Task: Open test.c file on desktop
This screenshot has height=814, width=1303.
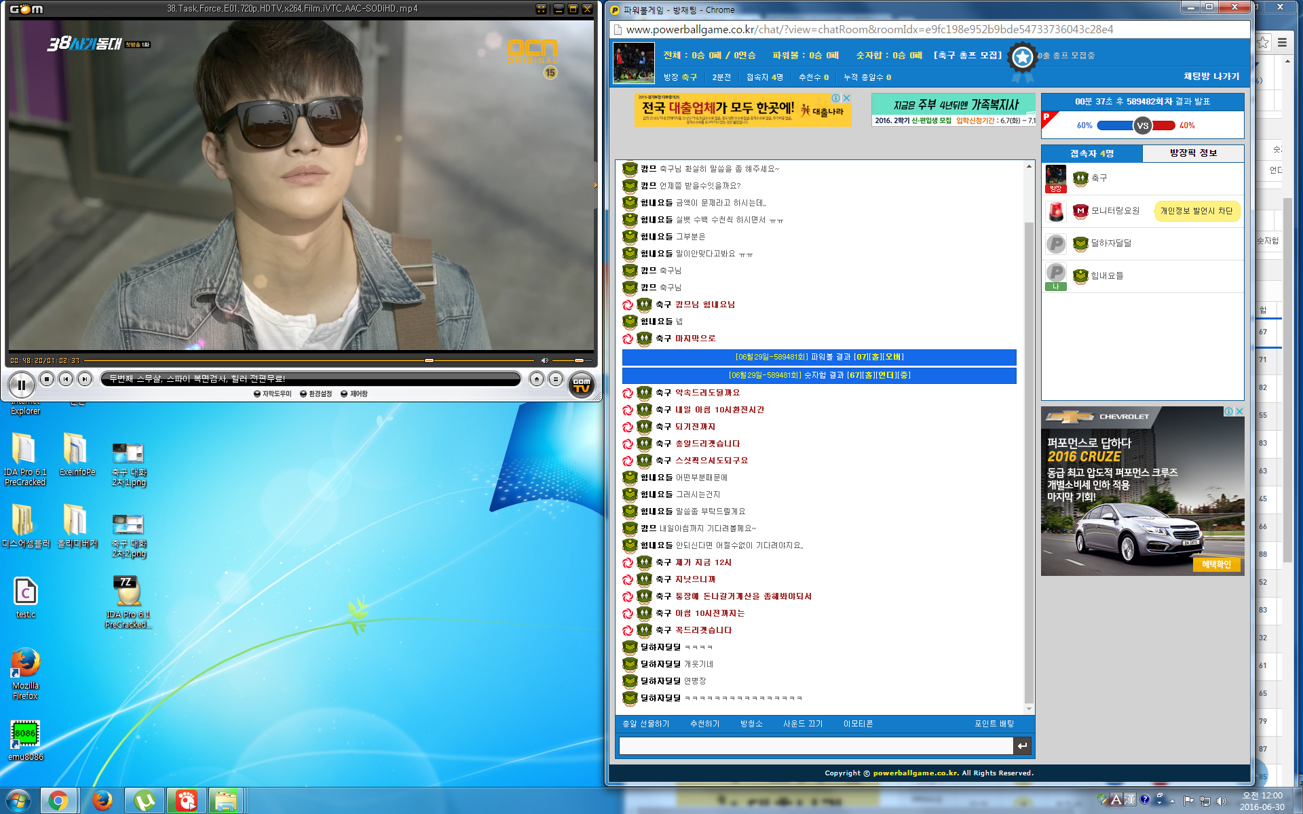Action: tap(25, 597)
